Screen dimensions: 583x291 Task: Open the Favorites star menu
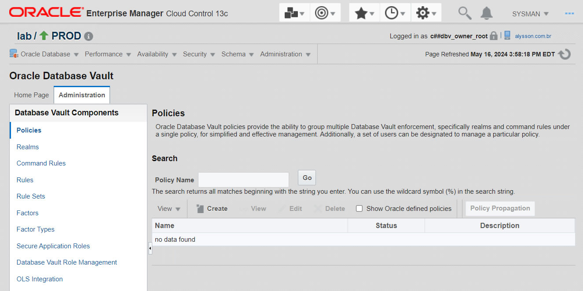[364, 13]
